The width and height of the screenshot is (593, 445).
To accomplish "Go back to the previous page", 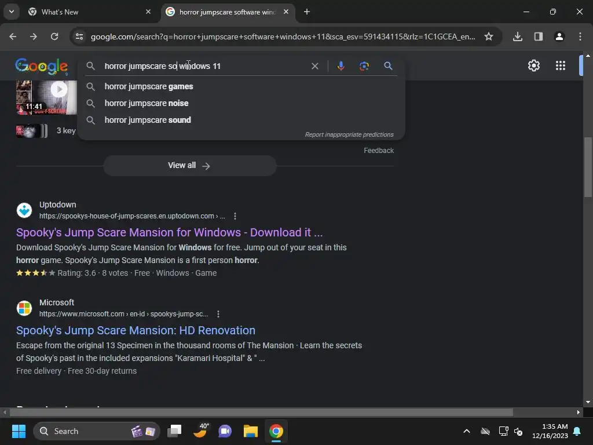I will pos(13,37).
